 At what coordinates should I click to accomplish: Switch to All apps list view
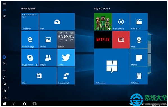coord(4,17)
